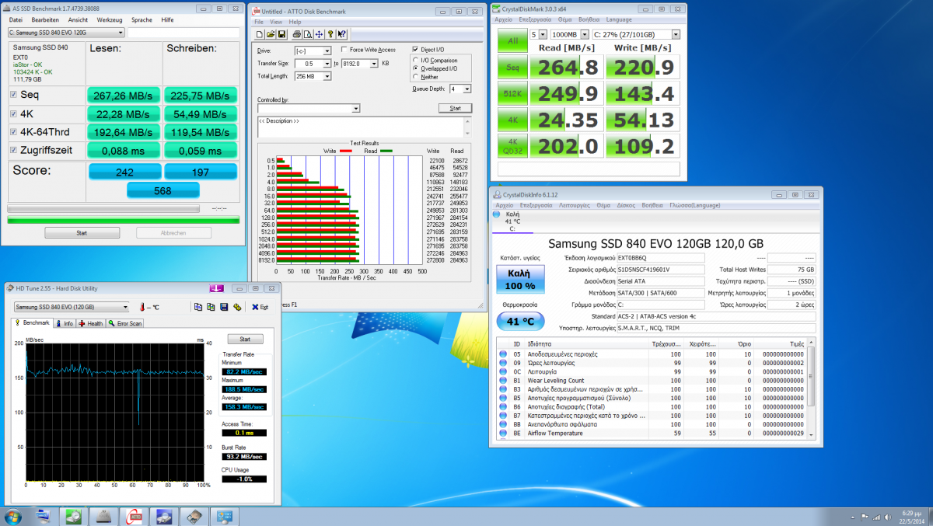
Task: Open CrystalDiskMark green taskbar icon
Action: coord(74,516)
